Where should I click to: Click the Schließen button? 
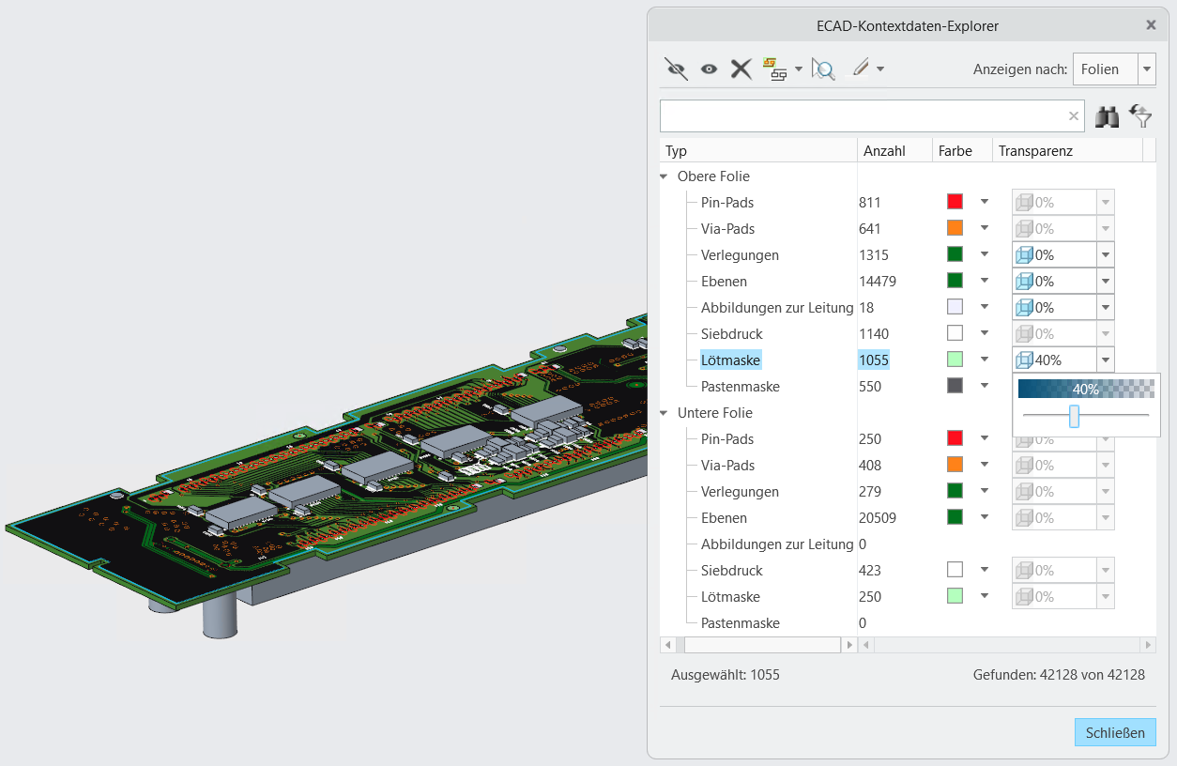pyautogui.click(x=1115, y=733)
